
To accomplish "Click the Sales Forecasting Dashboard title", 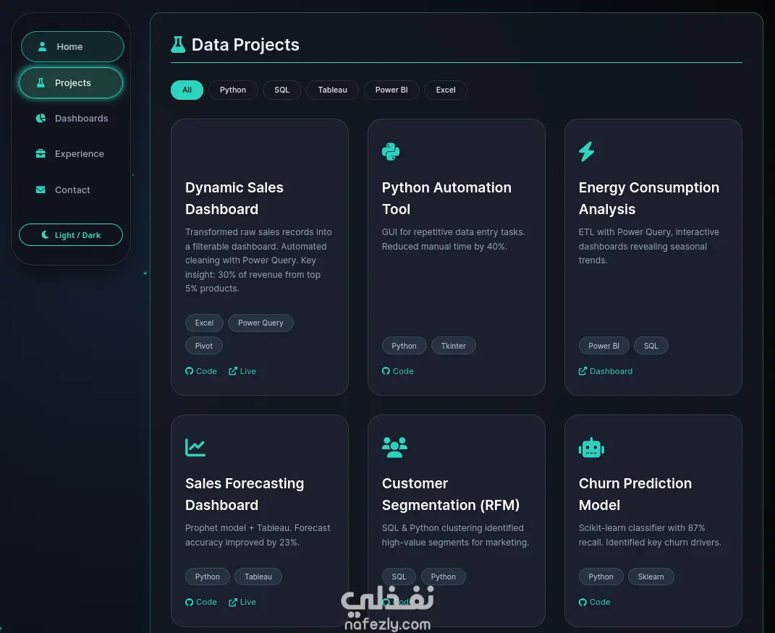I will coord(245,494).
